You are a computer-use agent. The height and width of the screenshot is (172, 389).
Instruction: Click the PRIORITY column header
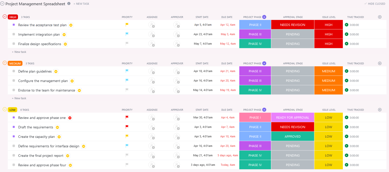coord(127,17)
